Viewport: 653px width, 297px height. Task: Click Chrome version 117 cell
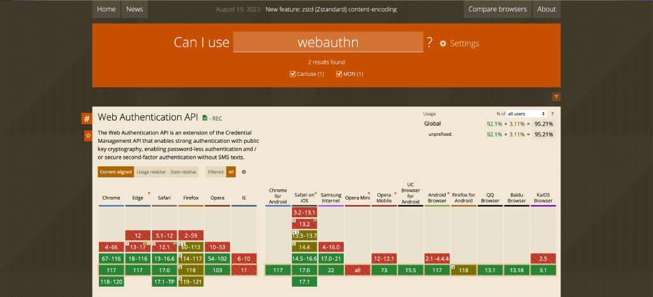click(x=111, y=270)
